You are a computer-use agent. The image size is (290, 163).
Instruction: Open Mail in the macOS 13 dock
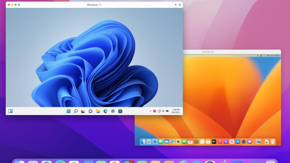coord(166,142)
